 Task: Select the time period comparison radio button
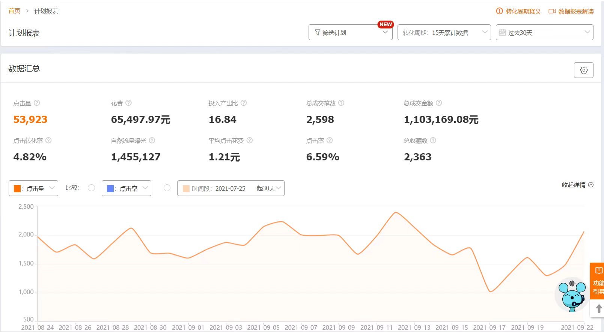click(x=167, y=188)
